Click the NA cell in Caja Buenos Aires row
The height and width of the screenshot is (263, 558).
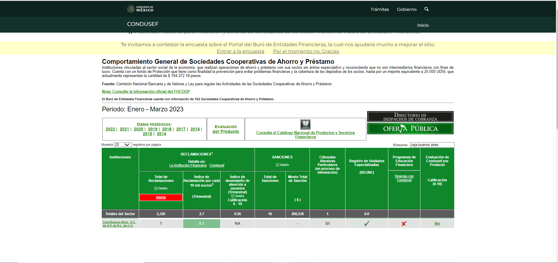[237, 224]
